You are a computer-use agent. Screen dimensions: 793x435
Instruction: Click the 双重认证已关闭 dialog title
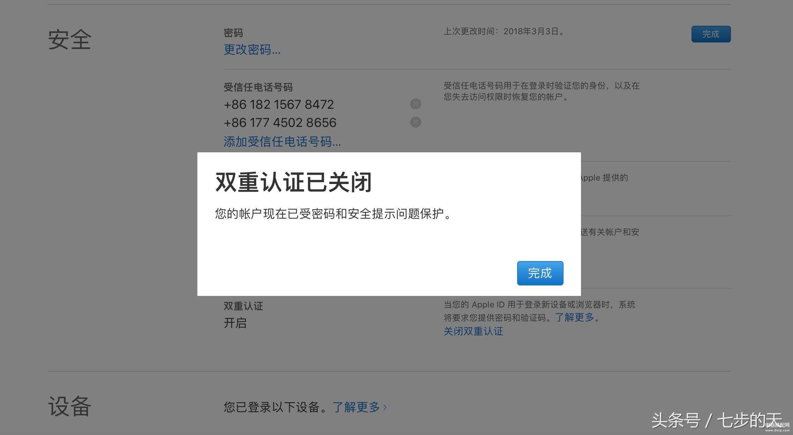(x=294, y=182)
